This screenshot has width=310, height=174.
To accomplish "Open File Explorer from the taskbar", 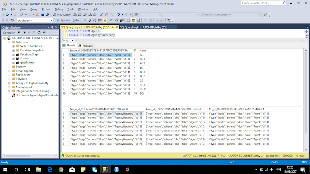I will pos(39,170).
